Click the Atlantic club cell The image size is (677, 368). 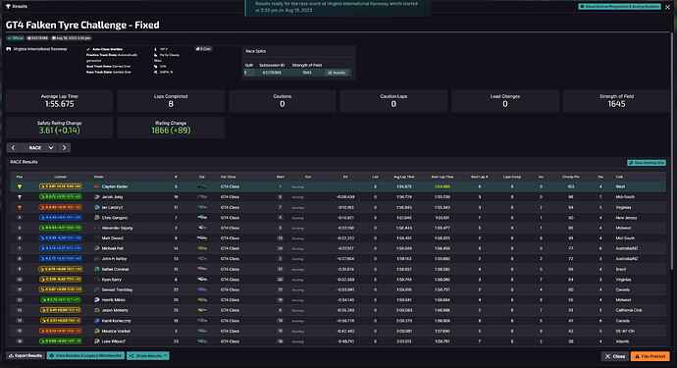pos(622,342)
